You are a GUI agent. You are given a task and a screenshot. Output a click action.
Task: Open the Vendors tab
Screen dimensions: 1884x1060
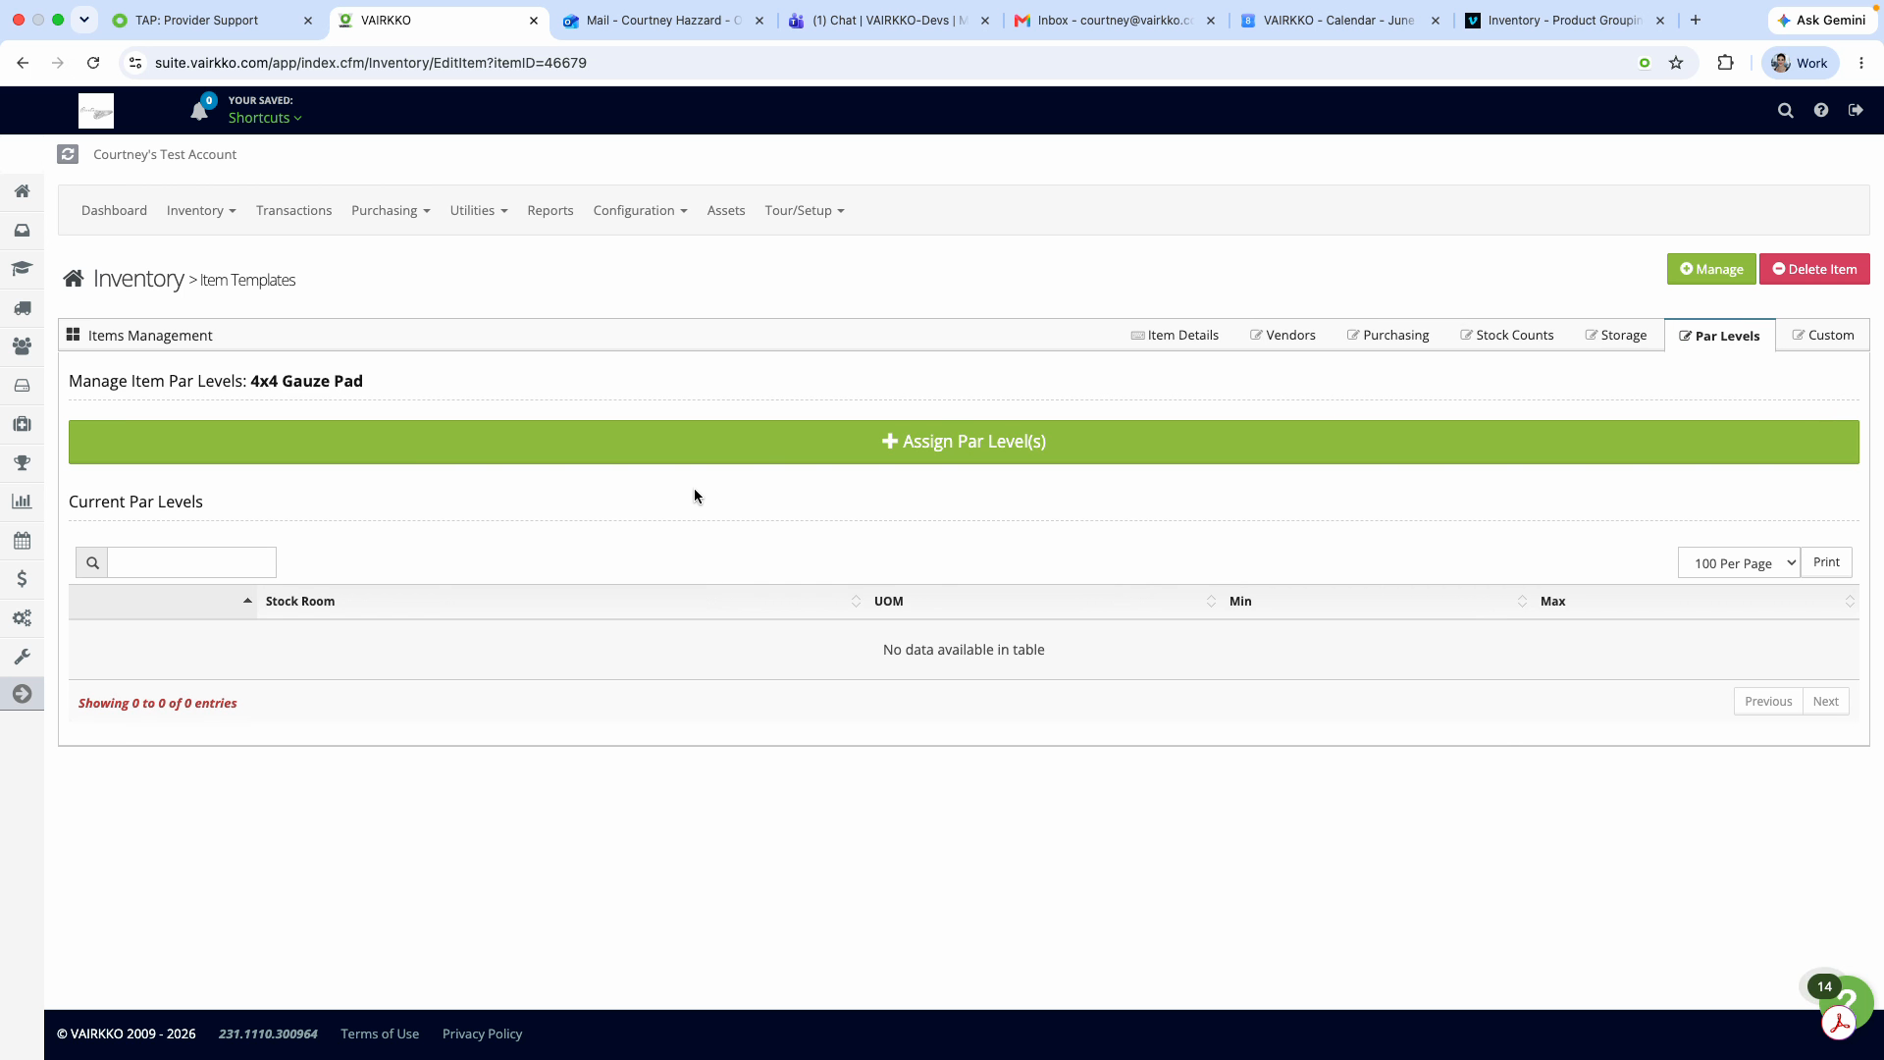1282,336
